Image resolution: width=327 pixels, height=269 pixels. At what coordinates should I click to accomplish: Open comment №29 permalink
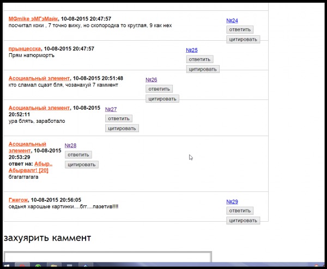pyautogui.click(x=232, y=202)
